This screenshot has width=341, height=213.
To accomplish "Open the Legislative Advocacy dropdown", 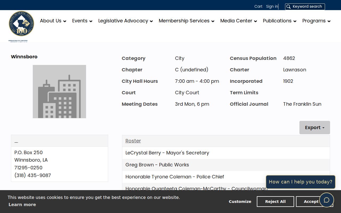I will tap(125, 21).
